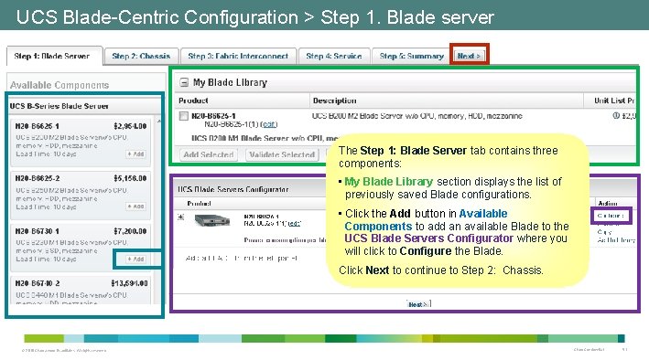This screenshot has height=360, width=649.
Task: Add the N20-B6730-1 blade server
Action: (x=135, y=259)
